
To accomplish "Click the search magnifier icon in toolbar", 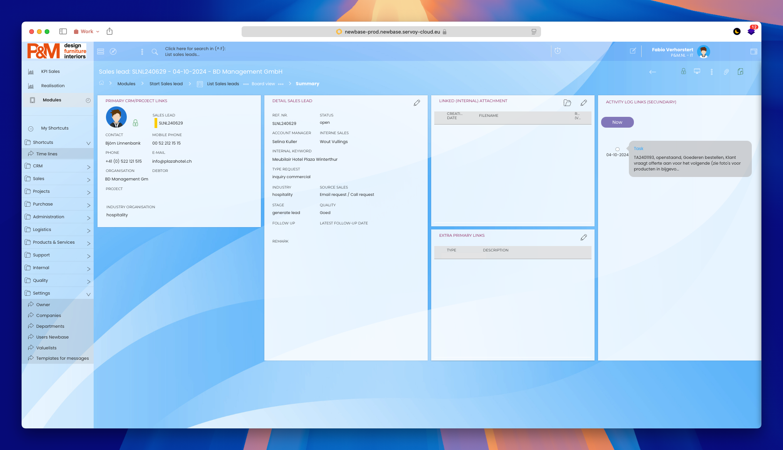I will [x=155, y=52].
